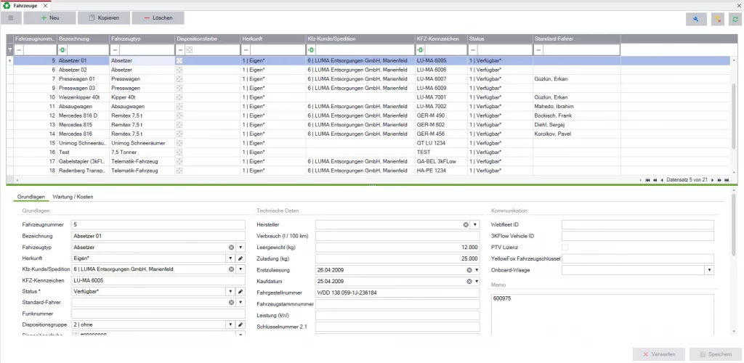This screenshot has height=363, width=744.
Task: Open the Dispositionsgruppe dropdown
Action: click(x=231, y=325)
